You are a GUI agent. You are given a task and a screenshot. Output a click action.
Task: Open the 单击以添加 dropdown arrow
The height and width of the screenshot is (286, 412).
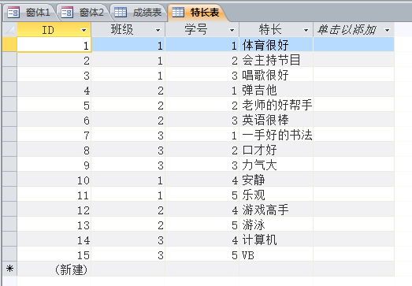pyautogui.click(x=387, y=30)
